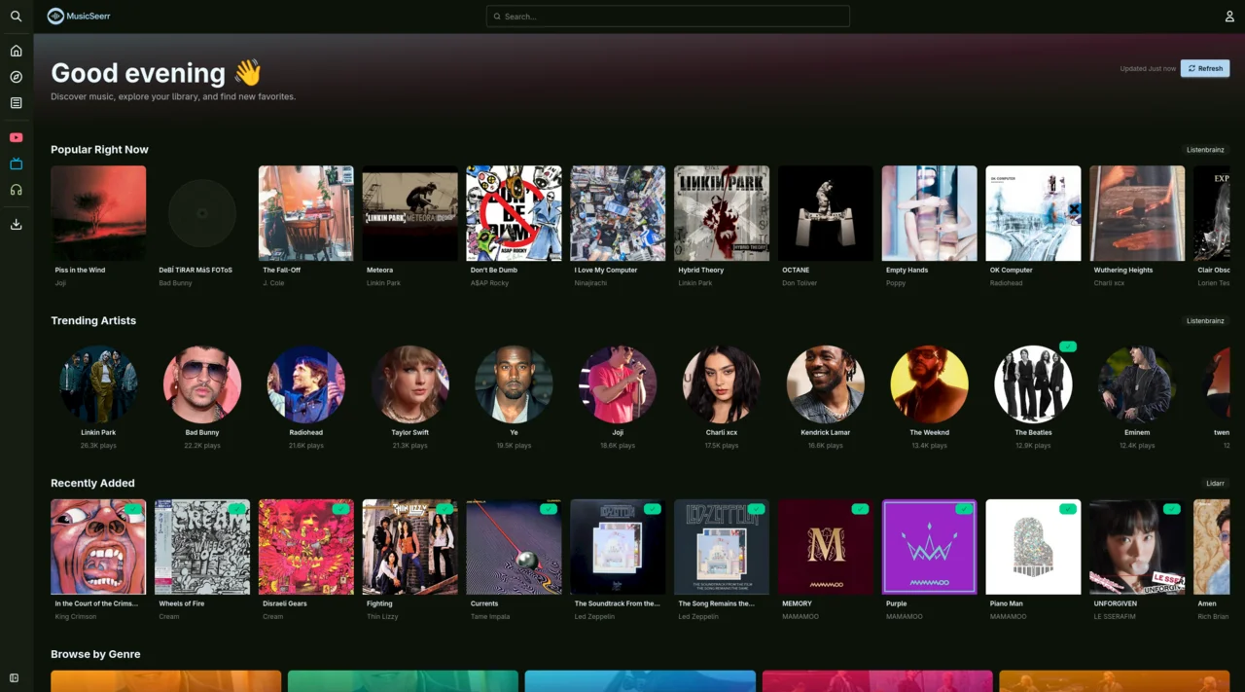Open the OK Computer album cover
Screen dimensions: 1245x692
click(1033, 213)
